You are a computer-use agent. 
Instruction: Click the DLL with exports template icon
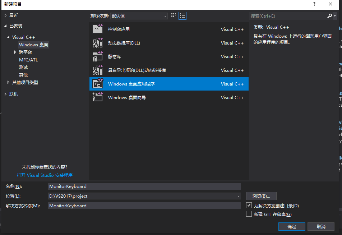coord(98,70)
